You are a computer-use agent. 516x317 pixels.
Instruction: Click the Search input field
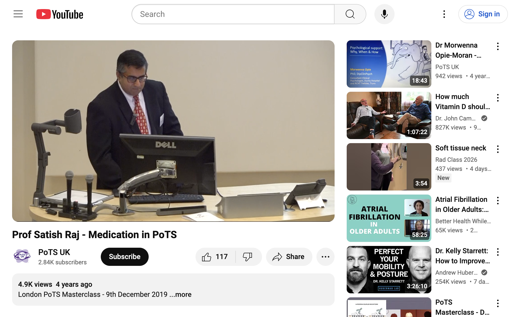(x=233, y=14)
